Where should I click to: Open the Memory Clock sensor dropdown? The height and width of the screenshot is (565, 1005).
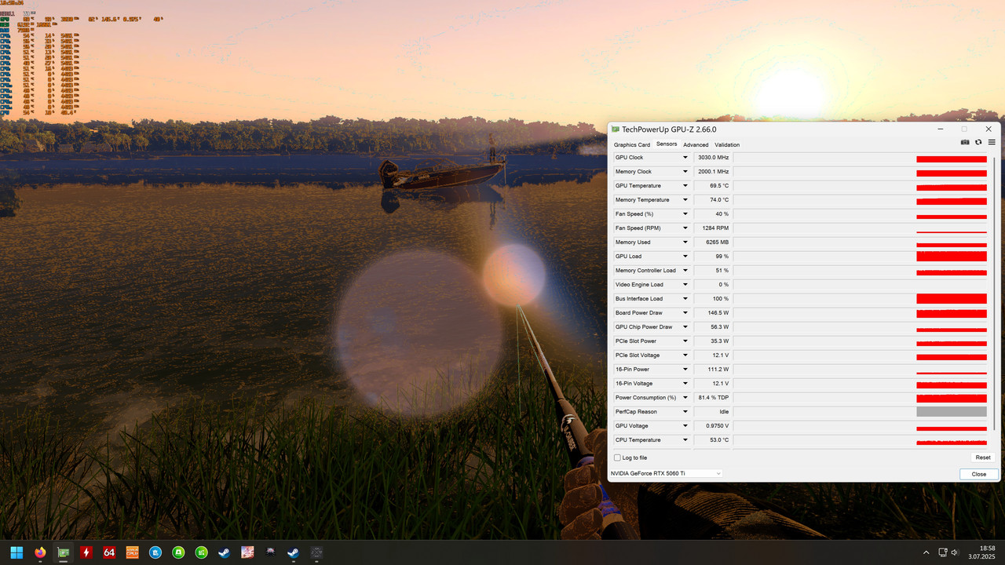(685, 172)
